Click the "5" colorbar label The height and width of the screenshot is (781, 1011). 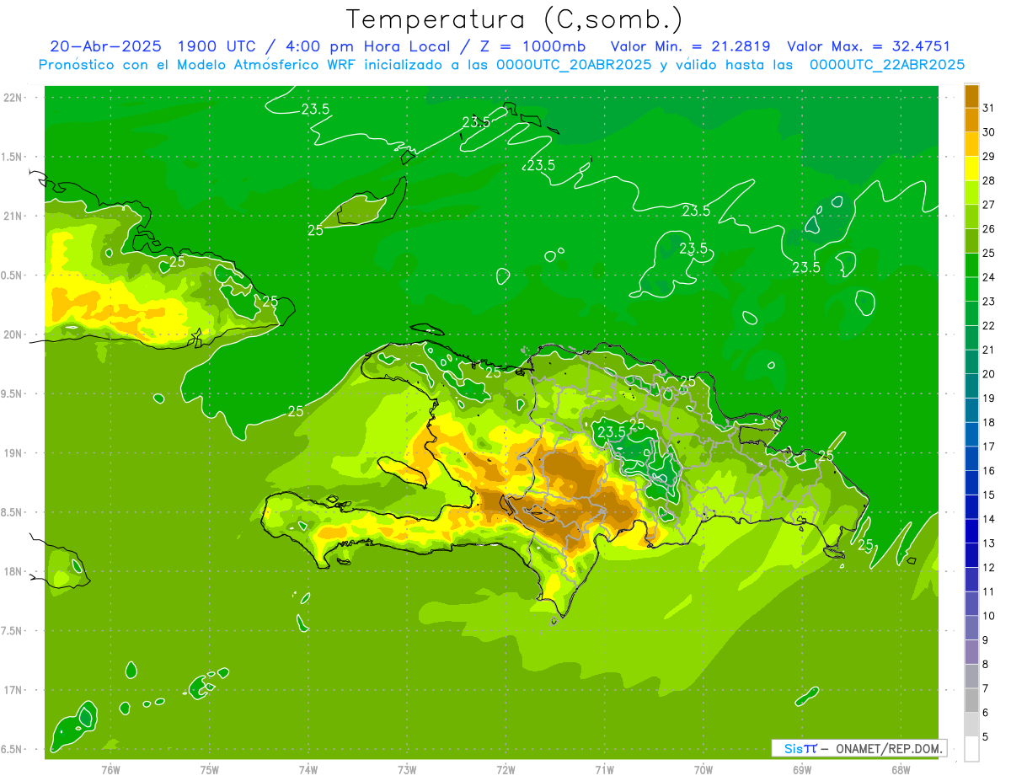(986, 737)
